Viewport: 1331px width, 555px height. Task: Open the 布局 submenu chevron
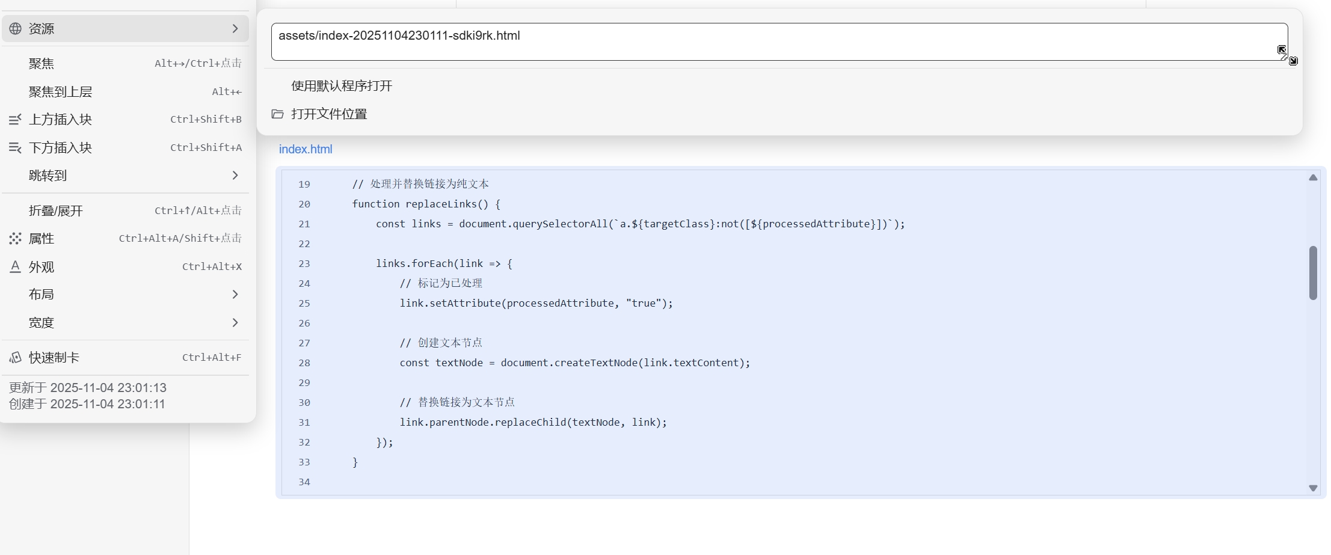coord(235,295)
